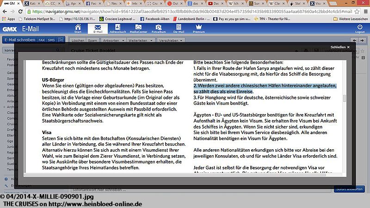370x208 pixels.
Task: Select the E-Mail envelope icon in the GMX navigation
Action: [98, 29]
